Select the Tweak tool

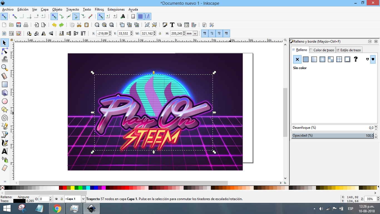(4, 59)
